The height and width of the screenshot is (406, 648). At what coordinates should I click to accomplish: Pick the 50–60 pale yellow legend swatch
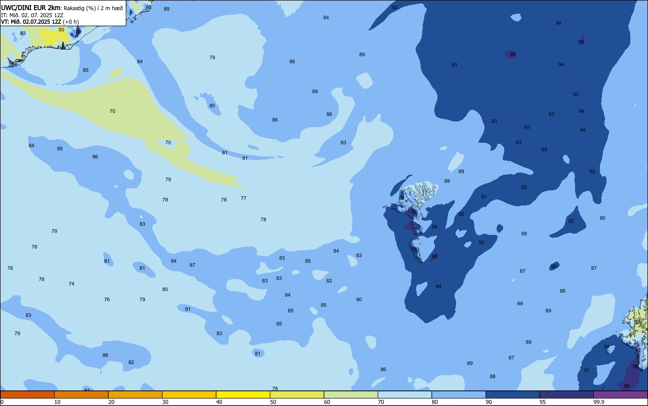tap(297, 394)
